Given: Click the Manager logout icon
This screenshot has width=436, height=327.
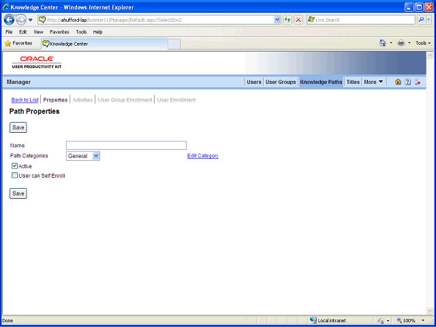Looking at the screenshot, I should tap(418, 82).
